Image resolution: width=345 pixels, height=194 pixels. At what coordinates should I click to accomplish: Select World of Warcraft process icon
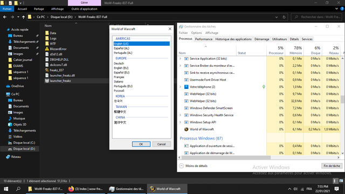(186, 129)
